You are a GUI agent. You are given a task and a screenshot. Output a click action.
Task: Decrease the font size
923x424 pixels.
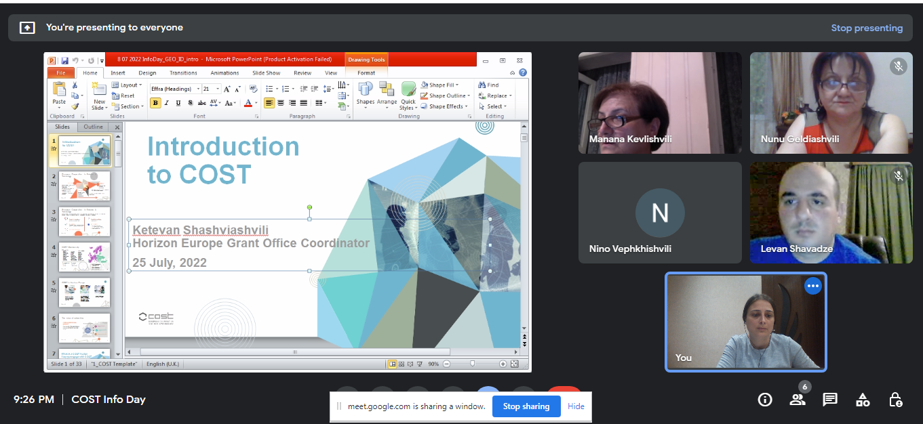(x=238, y=89)
